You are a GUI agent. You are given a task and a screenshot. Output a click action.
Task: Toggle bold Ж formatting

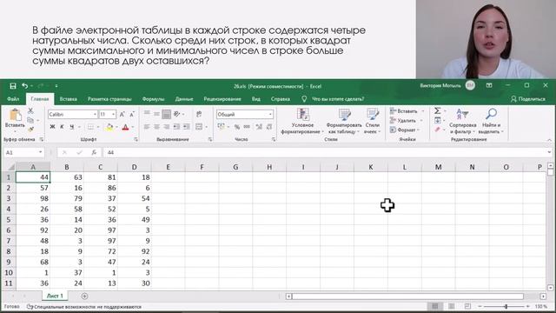52,127
